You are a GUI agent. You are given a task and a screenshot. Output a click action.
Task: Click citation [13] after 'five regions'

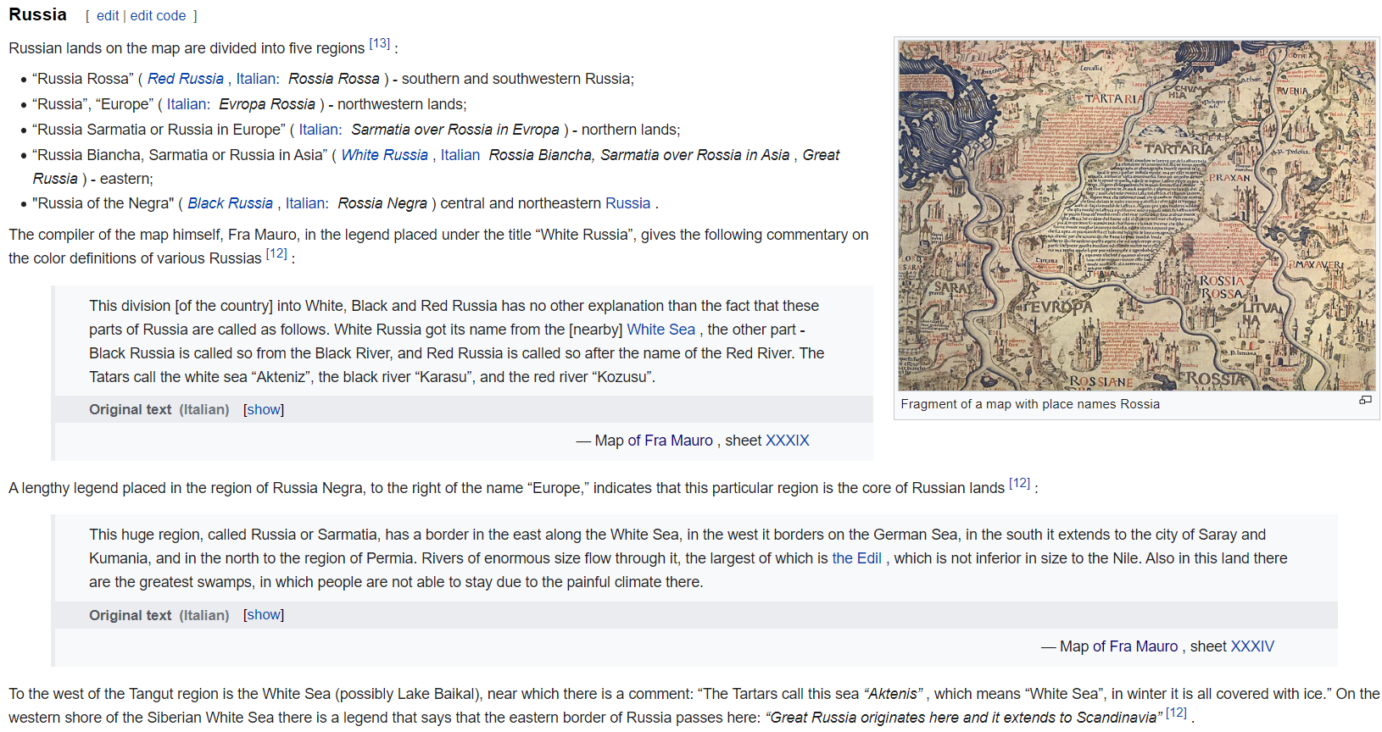pyautogui.click(x=380, y=43)
